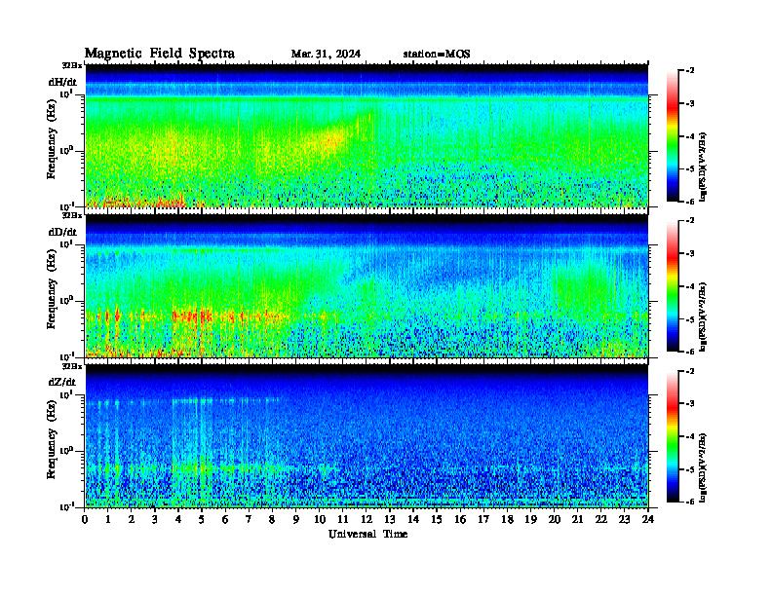Click hour 20 on the time axis

[554, 520]
